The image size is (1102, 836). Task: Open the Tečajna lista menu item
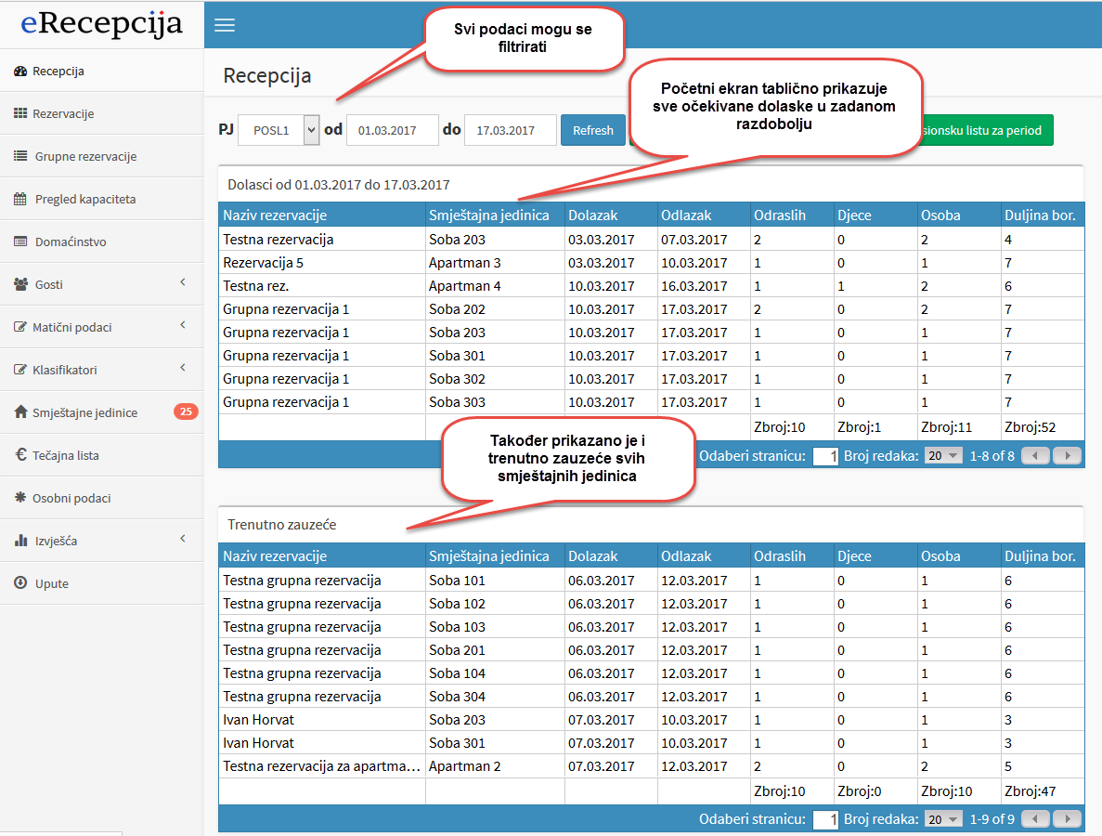[x=102, y=455]
